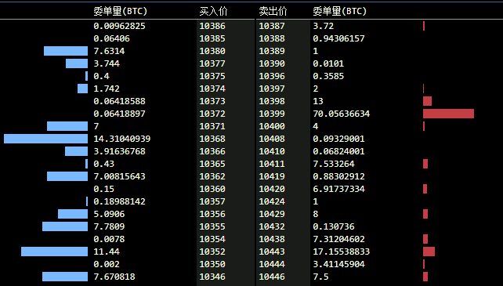Screen dimensions: 503x286
Task: Select bid price 10368
Action: 212,139
